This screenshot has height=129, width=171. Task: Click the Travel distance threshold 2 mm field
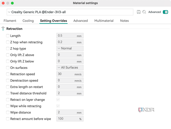70,93
